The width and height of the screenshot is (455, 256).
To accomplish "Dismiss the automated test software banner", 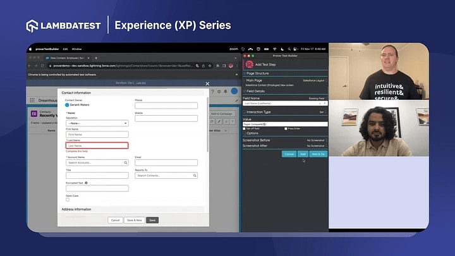I will coord(236,75).
